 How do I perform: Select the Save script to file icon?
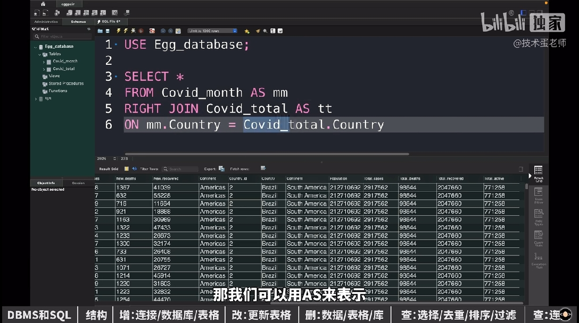pos(107,30)
